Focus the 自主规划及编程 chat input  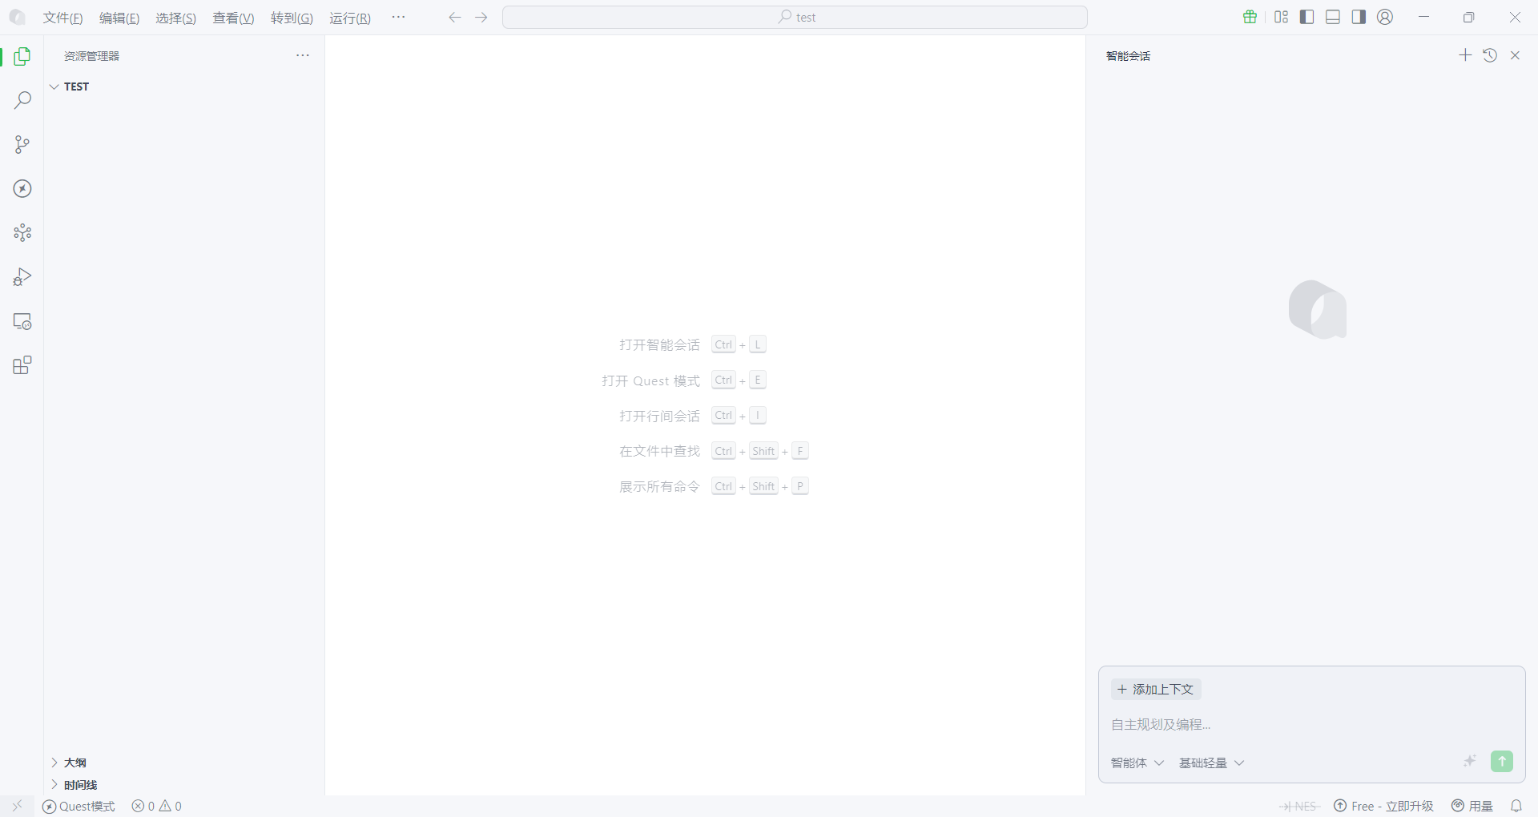coord(1311,724)
